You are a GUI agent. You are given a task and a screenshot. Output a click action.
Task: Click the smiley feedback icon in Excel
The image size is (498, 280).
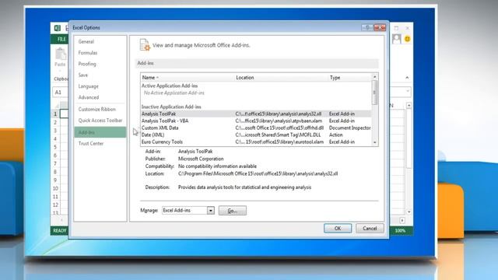pyautogui.click(x=407, y=39)
